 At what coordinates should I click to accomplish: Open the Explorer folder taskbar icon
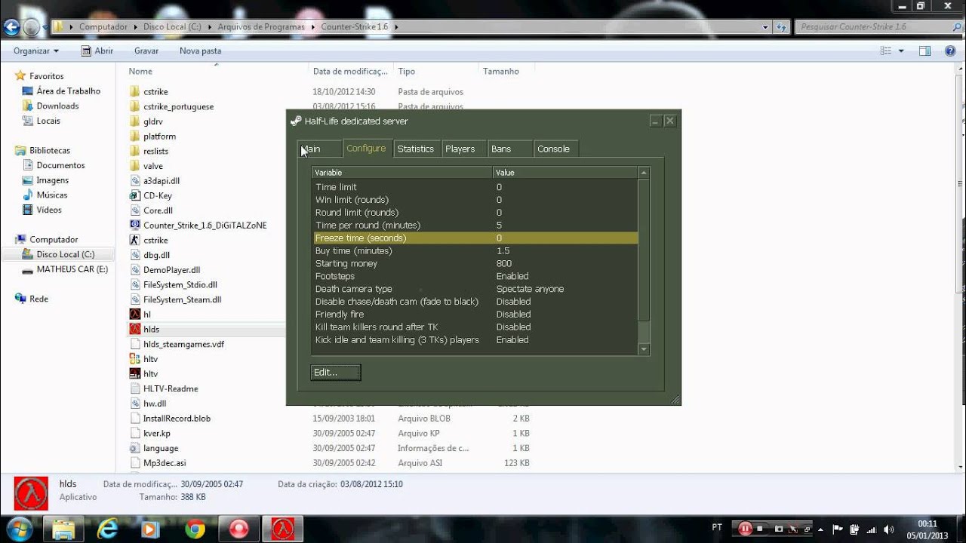tap(64, 529)
